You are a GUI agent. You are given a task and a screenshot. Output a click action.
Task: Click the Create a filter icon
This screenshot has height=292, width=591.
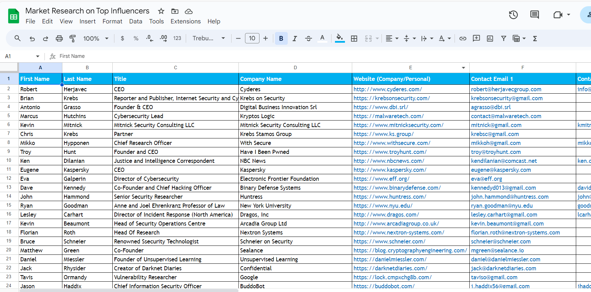(x=503, y=39)
